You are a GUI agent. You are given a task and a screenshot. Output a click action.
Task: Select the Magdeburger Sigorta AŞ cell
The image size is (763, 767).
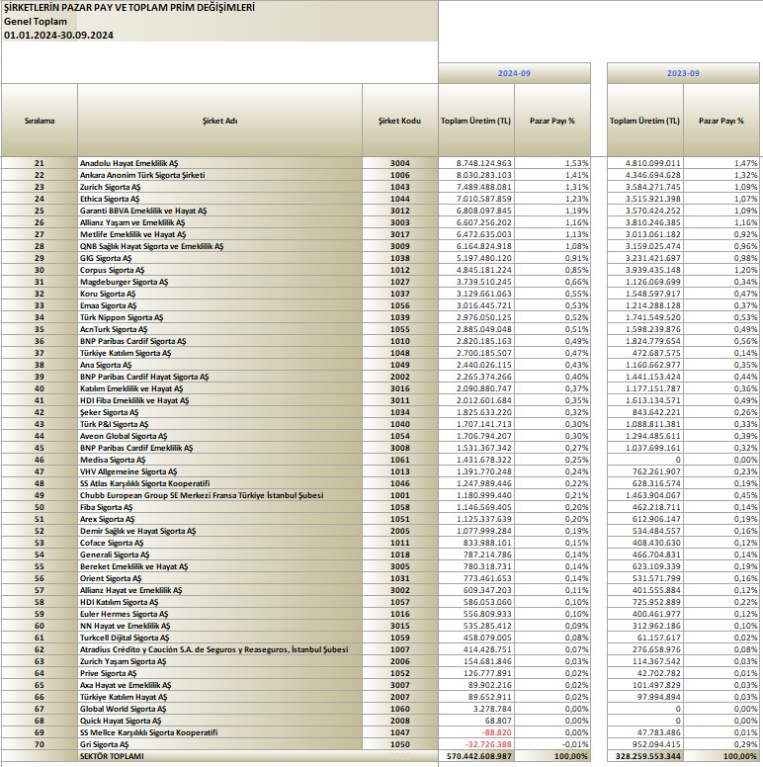point(219,282)
